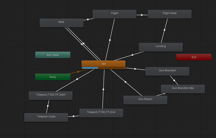Select the transition arrow from Flight to Flight State
This screenshot has width=216, height=138.
coord(142,15)
